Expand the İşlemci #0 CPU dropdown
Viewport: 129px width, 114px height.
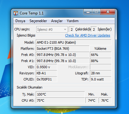(52, 29)
